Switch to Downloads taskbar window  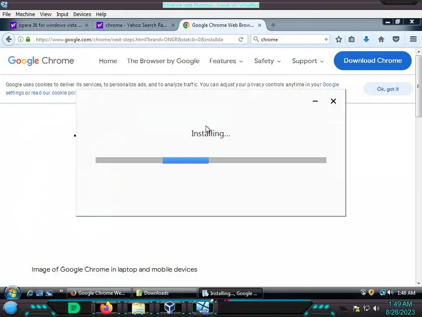click(164, 293)
